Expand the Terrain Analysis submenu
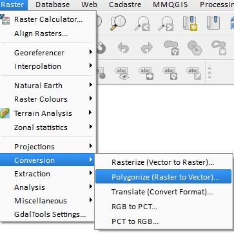 coord(48,113)
